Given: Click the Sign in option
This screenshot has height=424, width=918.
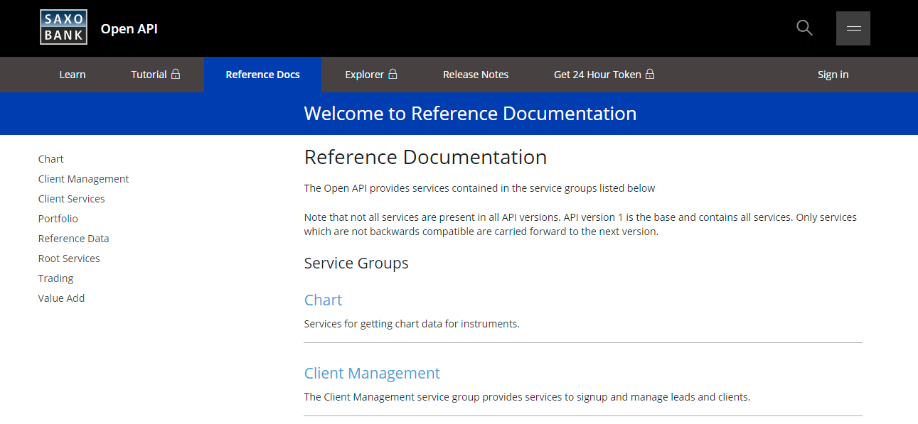Looking at the screenshot, I should [833, 74].
